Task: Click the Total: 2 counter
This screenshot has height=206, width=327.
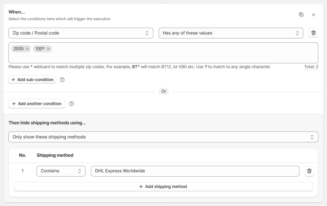Action: click(x=311, y=67)
